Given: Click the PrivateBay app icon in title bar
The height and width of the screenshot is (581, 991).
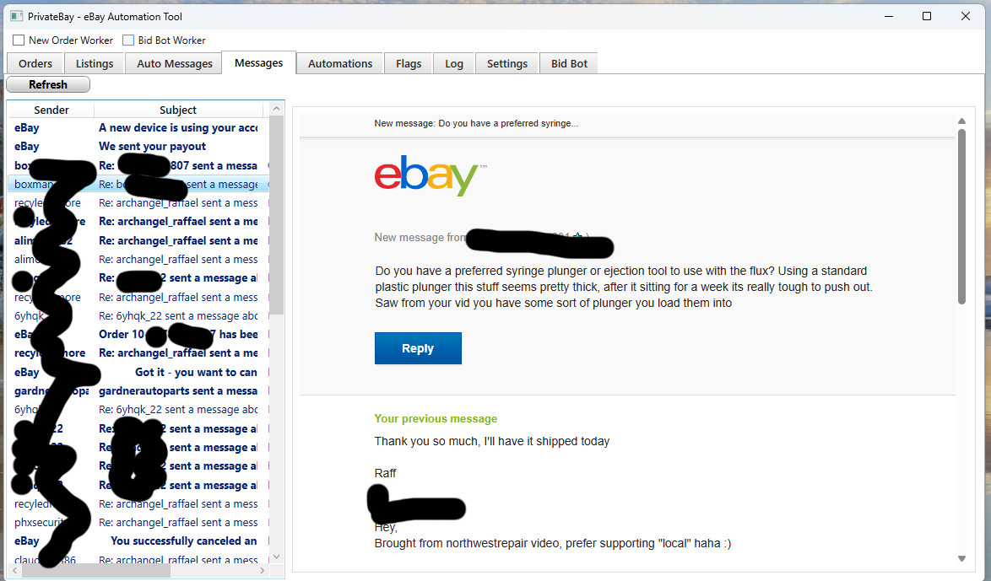Looking at the screenshot, I should (x=16, y=16).
